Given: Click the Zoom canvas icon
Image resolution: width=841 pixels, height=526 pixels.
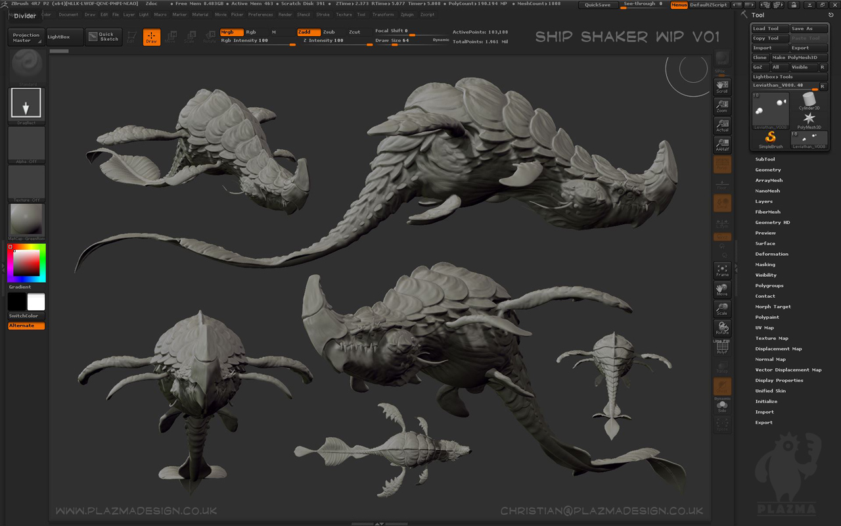Looking at the screenshot, I should point(722,106).
